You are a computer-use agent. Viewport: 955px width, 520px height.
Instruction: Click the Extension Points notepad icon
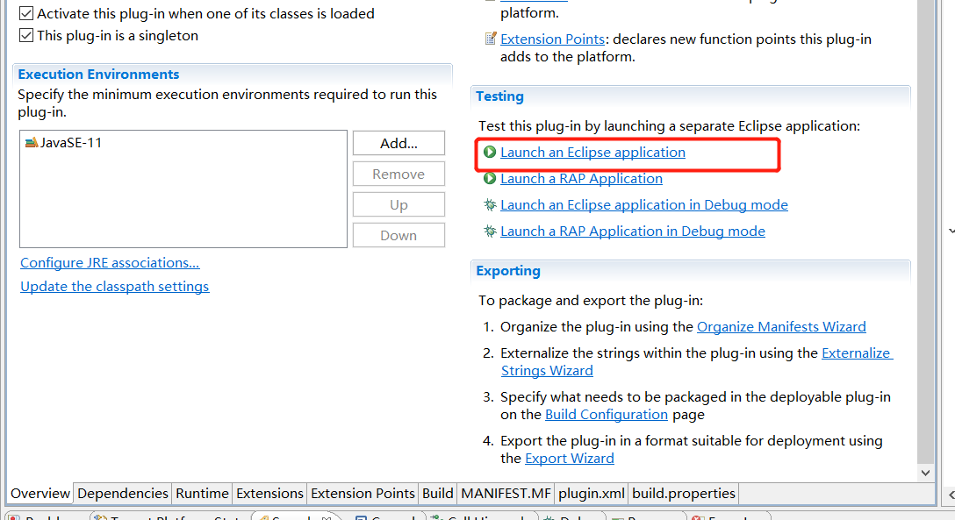[x=491, y=39]
